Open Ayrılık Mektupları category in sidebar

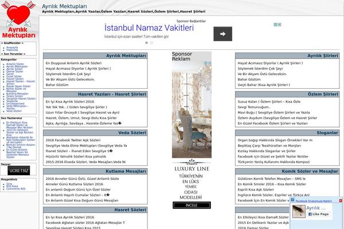17,66
